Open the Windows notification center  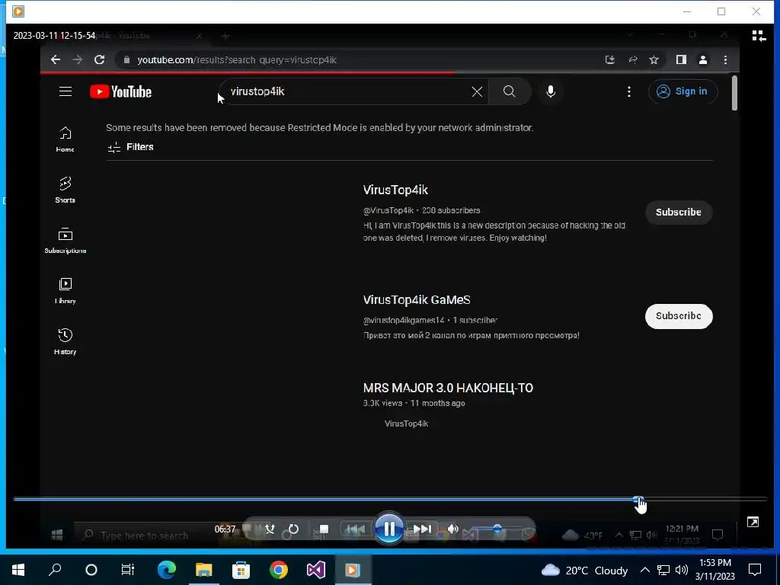click(755, 570)
